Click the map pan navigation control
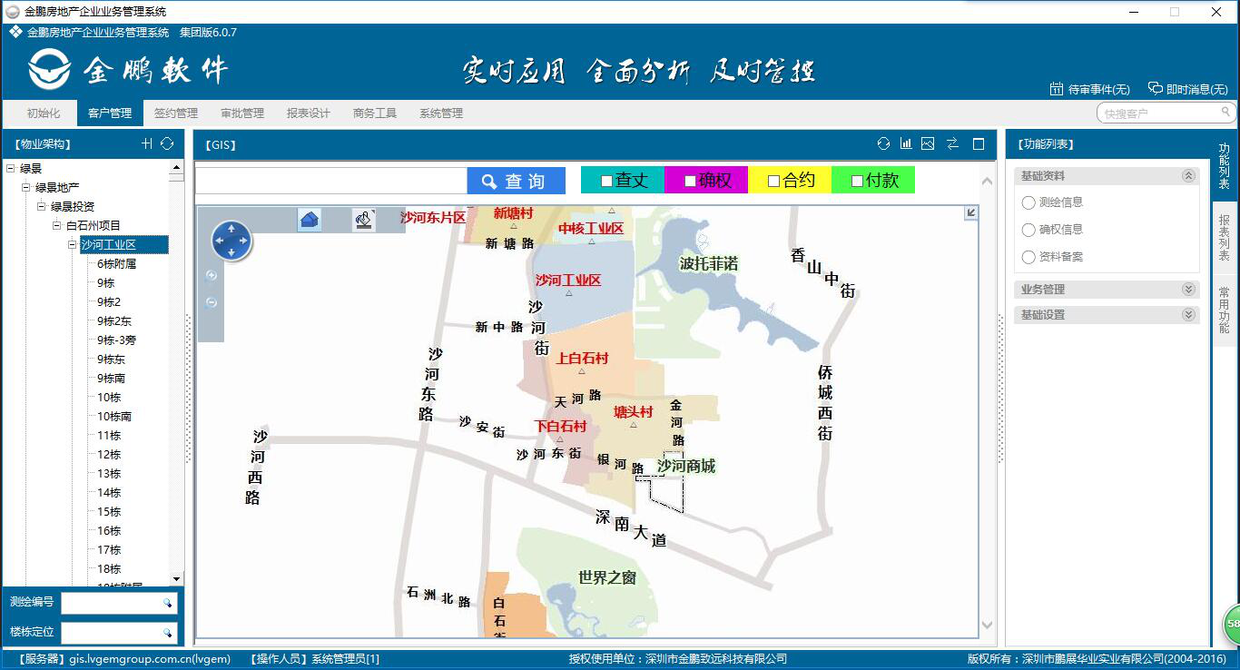This screenshot has width=1240, height=670. (231, 241)
